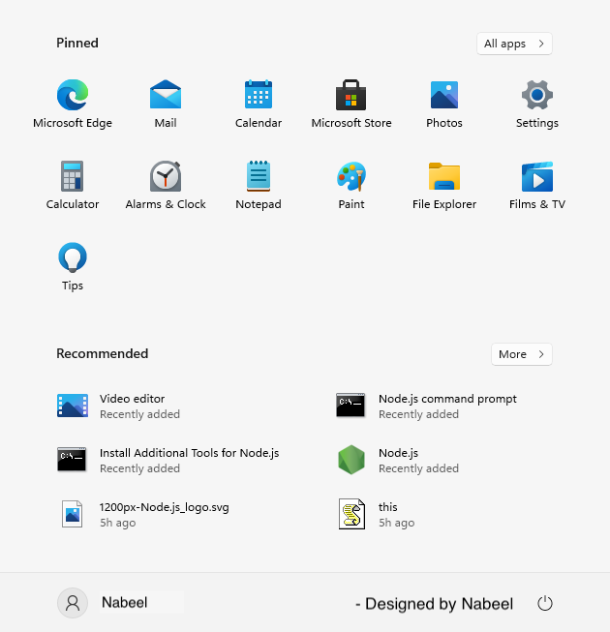Open 'Install Additional Tools for Node.js' text
The width and height of the screenshot is (610, 632).
click(190, 453)
